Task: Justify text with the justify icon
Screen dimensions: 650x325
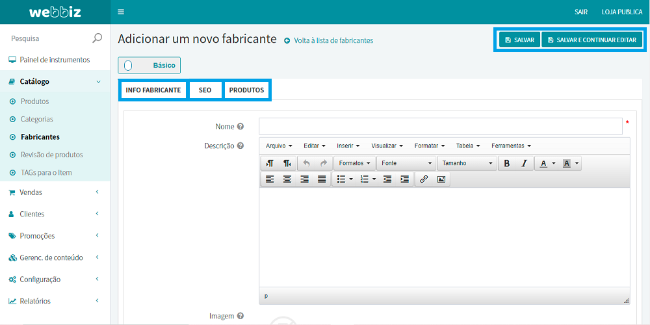Action: coord(322,179)
